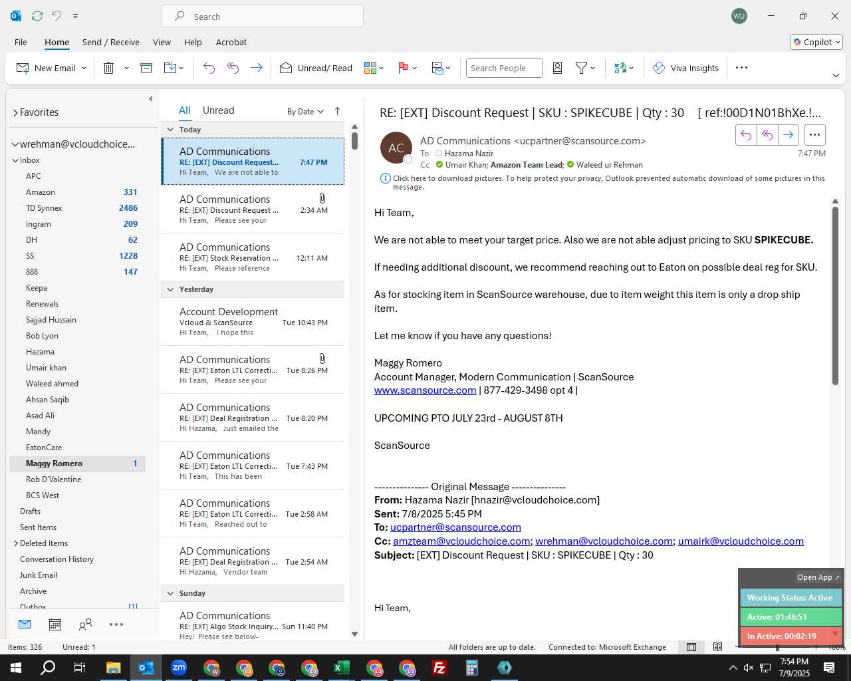
Task: Open the New Email dropdown arrow
Action: [x=84, y=68]
